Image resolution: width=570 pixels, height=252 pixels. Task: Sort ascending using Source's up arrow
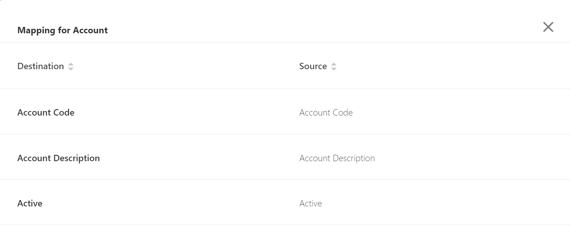334,64
